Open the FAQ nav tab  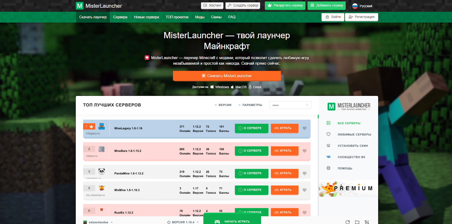[232, 17]
